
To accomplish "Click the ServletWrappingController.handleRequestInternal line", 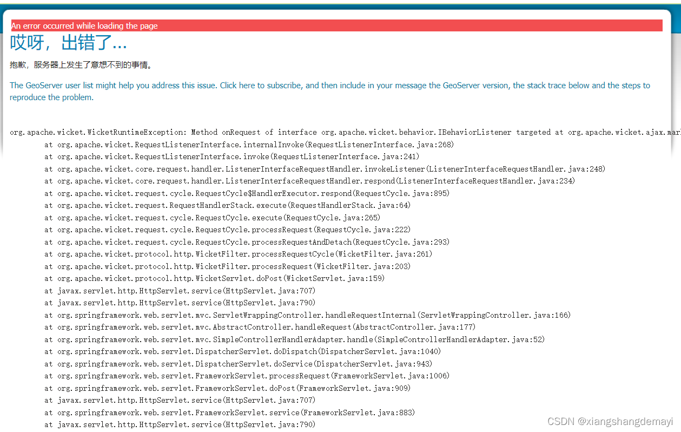I will coord(308,315).
